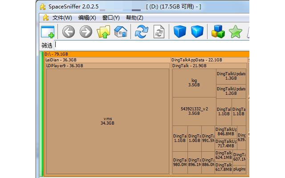Screen dimensions: 285x178
Task: Open the 窗口(Y) menu
Action: [111, 18]
